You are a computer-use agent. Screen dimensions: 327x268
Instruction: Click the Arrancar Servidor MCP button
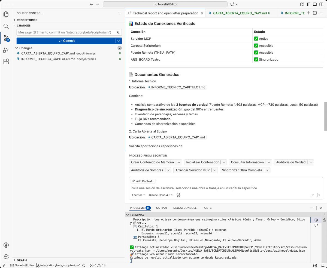point(192,170)
